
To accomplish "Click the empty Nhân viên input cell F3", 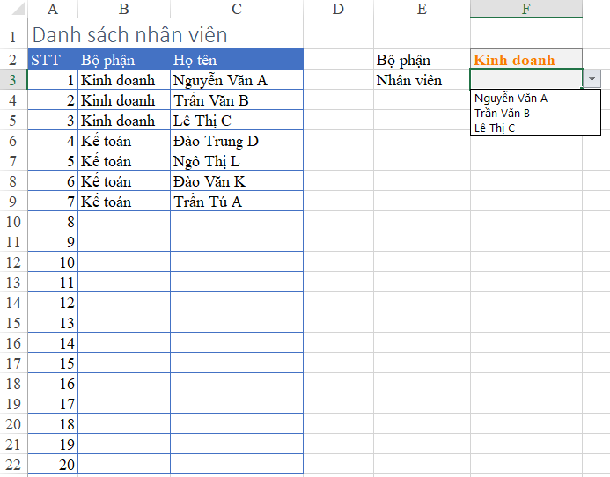I will (x=526, y=79).
